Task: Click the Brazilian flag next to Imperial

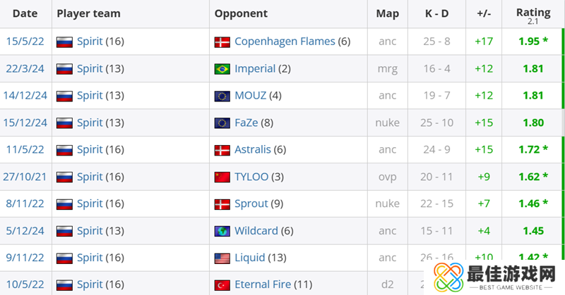Action: point(222,69)
